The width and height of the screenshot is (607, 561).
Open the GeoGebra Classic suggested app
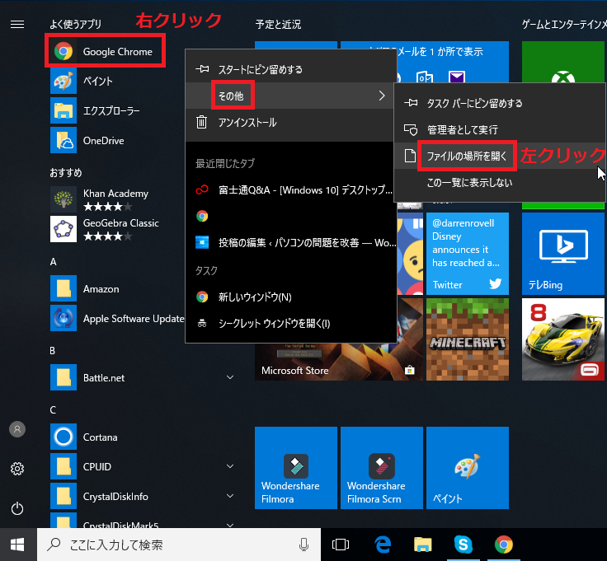116,229
